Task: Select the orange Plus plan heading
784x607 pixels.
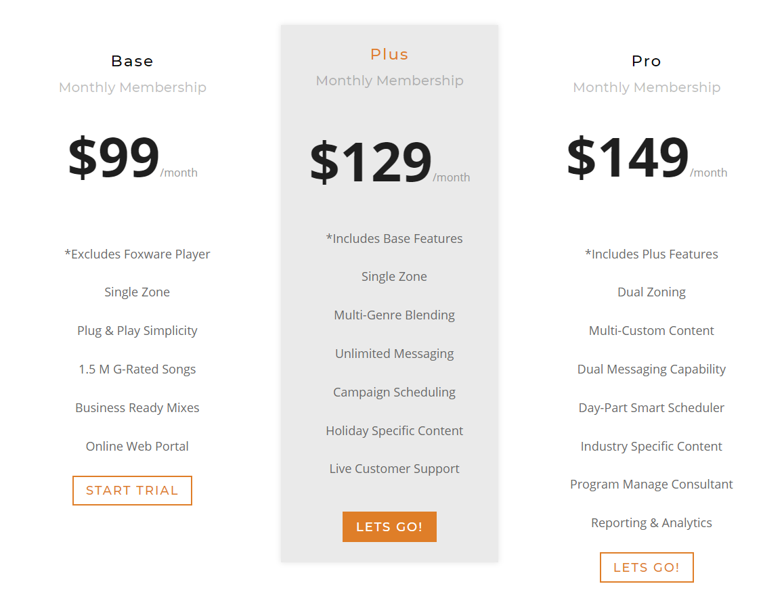Action: click(389, 54)
